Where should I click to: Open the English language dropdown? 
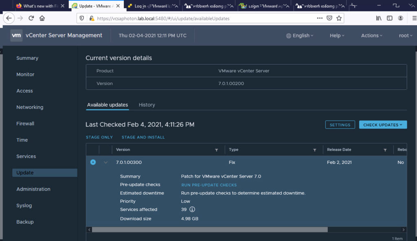point(300,35)
